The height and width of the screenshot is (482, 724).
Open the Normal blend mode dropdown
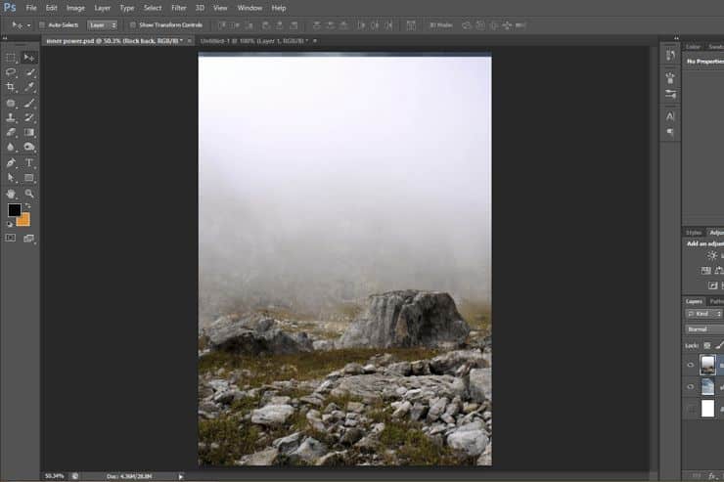point(704,329)
